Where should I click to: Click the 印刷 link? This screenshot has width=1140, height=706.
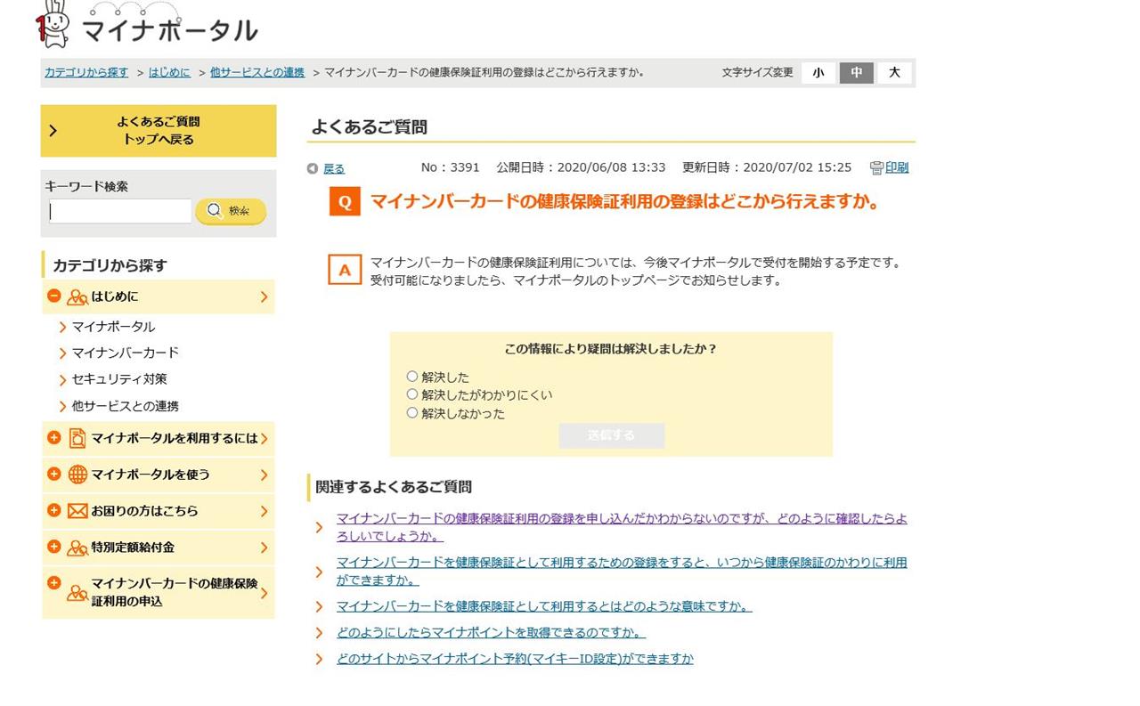click(x=897, y=167)
